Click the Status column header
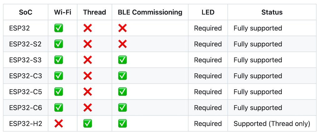 tap(272, 12)
